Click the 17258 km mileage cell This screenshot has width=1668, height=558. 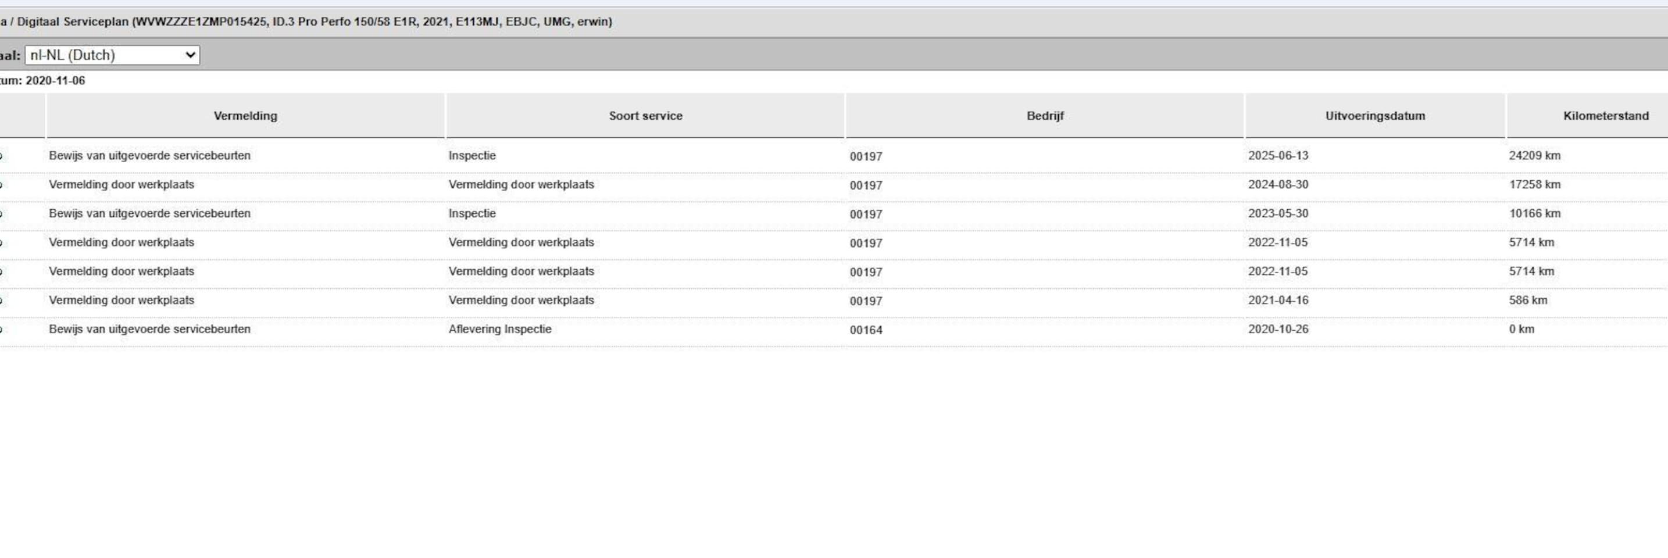click(1534, 184)
